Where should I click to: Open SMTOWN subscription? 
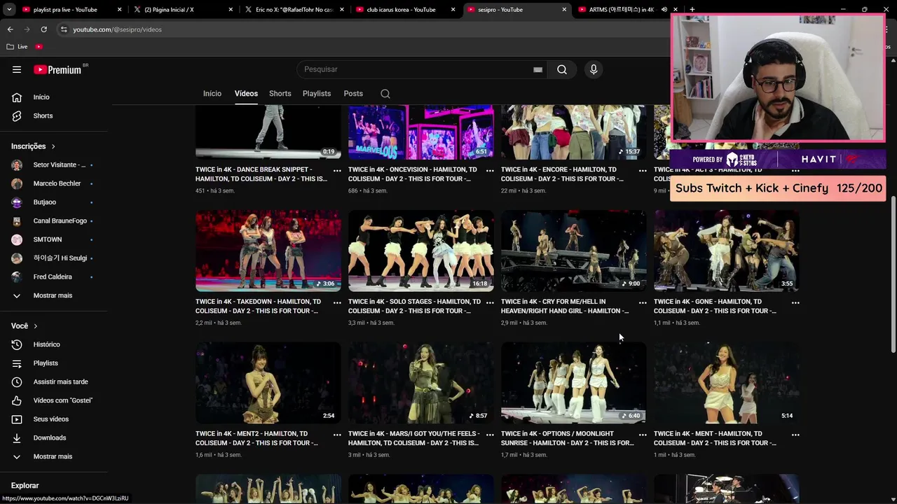pyautogui.click(x=54, y=239)
